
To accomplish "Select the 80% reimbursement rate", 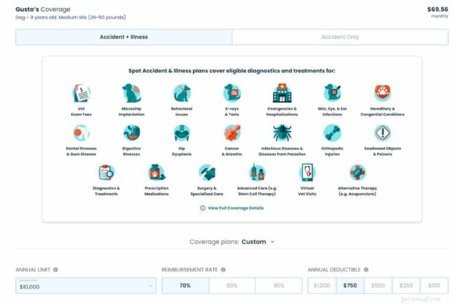I will point(232,286).
